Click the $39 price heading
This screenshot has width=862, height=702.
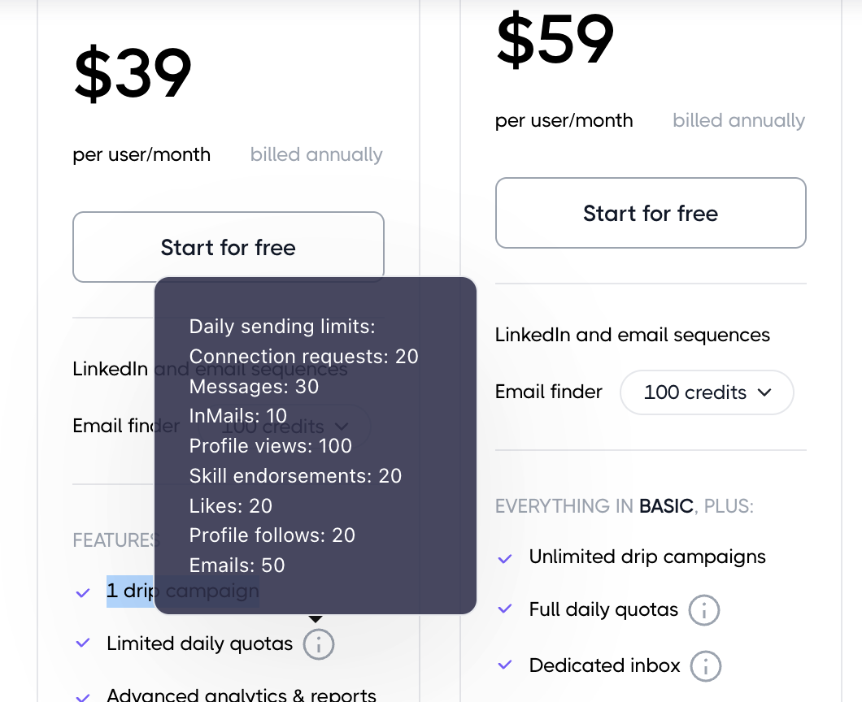click(x=133, y=74)
